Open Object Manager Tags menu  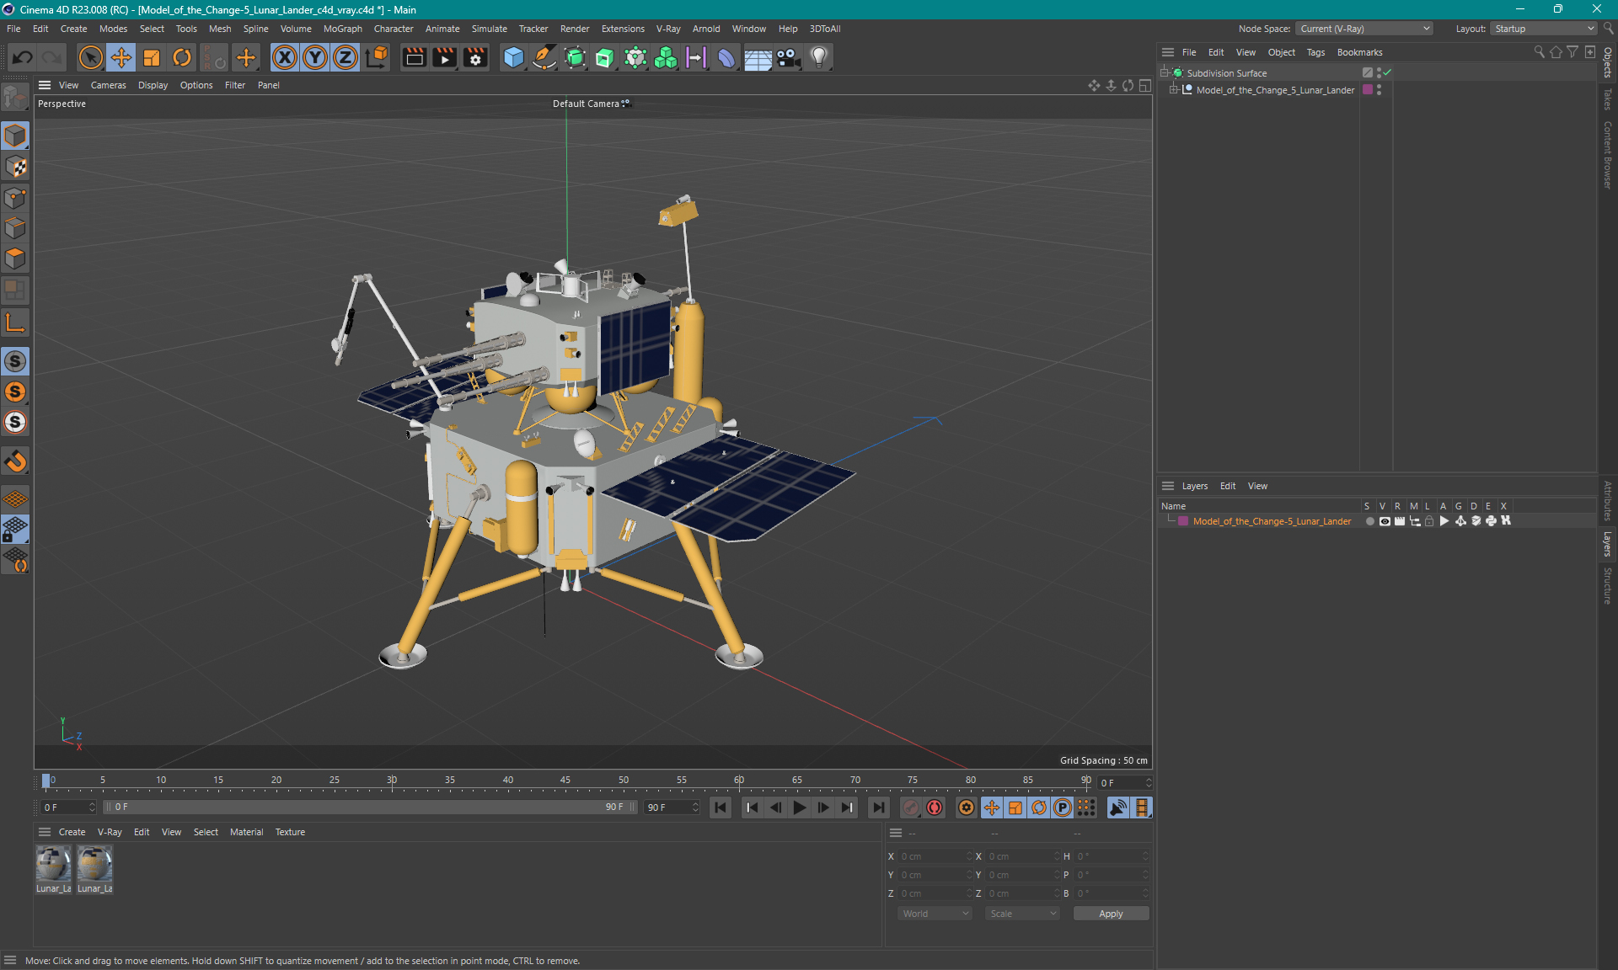click(x=1315, y=52)
